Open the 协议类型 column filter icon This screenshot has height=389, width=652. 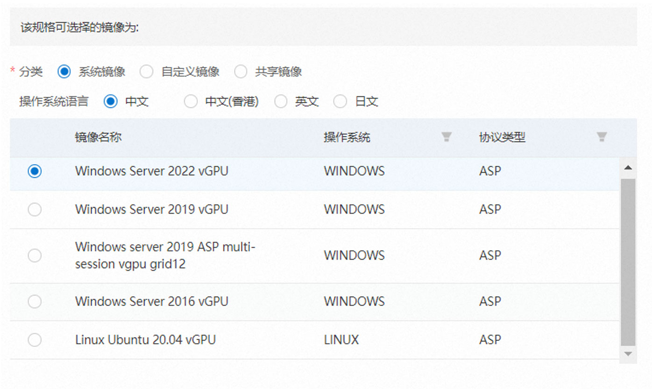[x=602, y=137]
